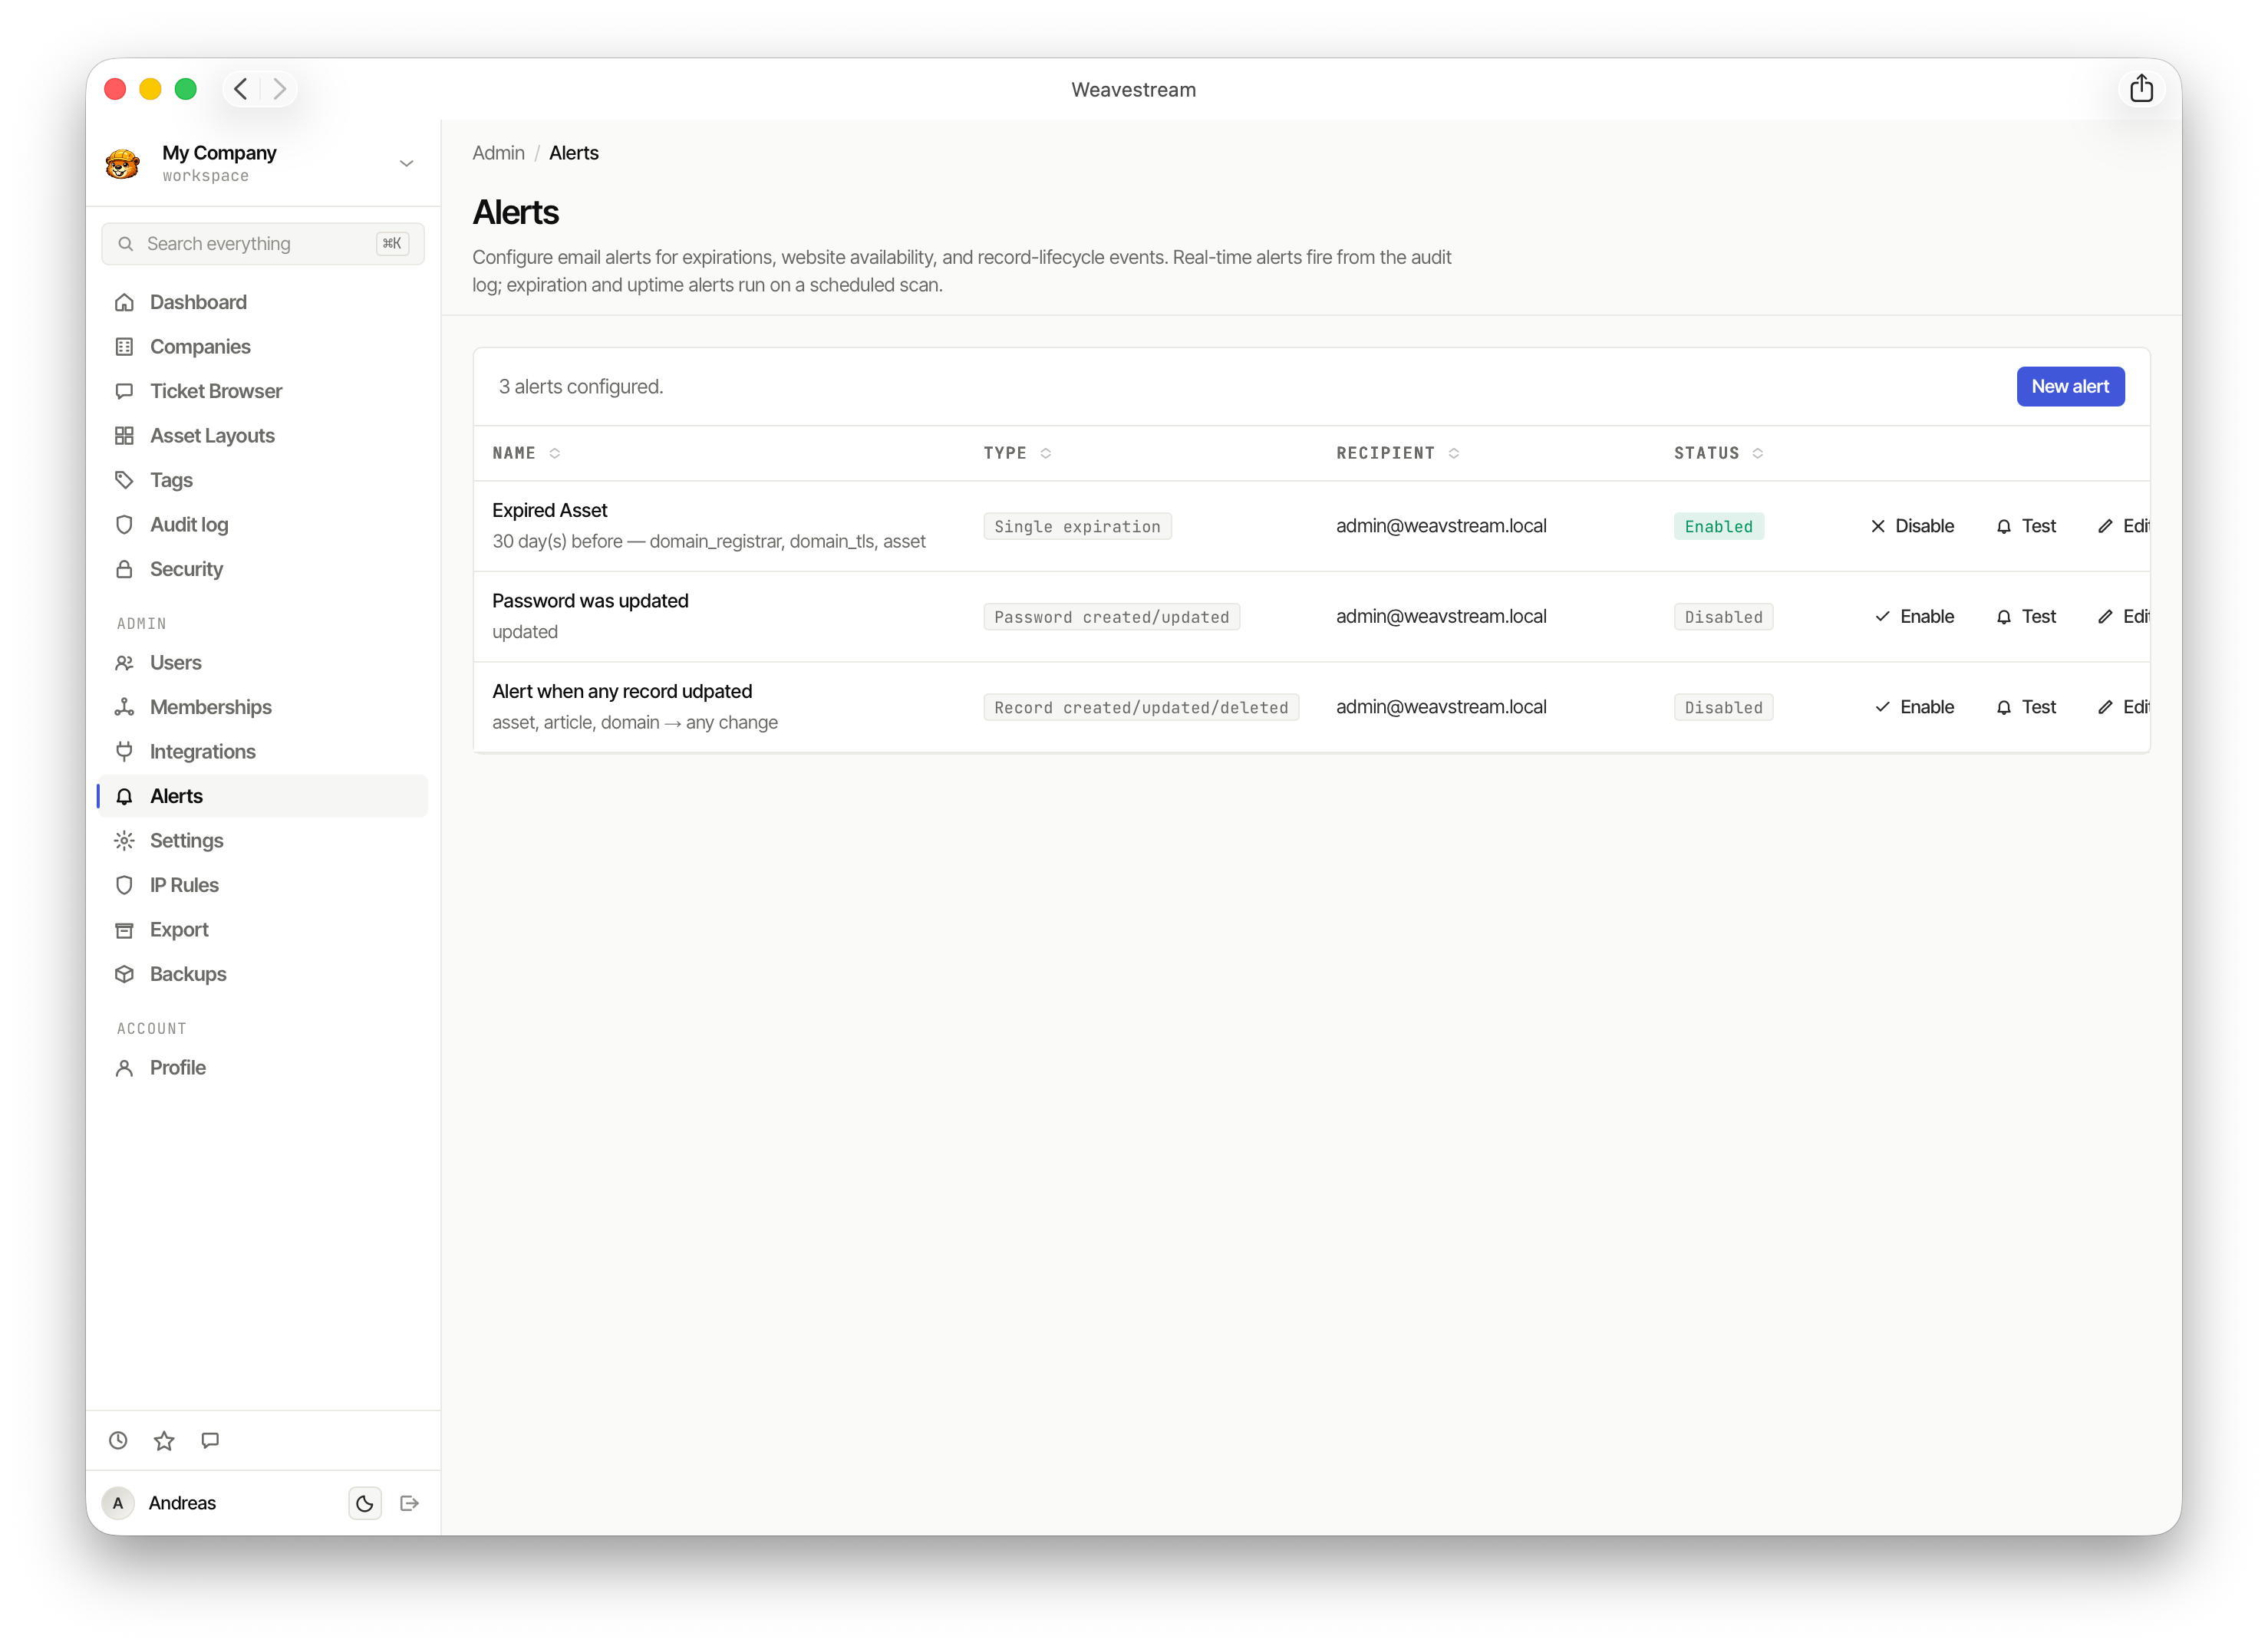This screenshot has width=2268, height=1649.
Task: Click the Export archive icon
Action: point(124,930)
